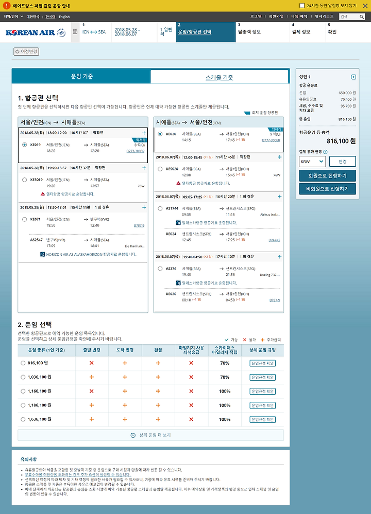Image resolution: width=371 pixels, height=514 pixels.
Task: Click 비회원으로 진행하기 button
Action: point(327,189)
